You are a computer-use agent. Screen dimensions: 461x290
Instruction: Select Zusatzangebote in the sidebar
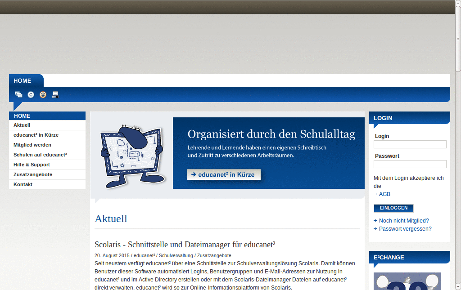[47, 174]
